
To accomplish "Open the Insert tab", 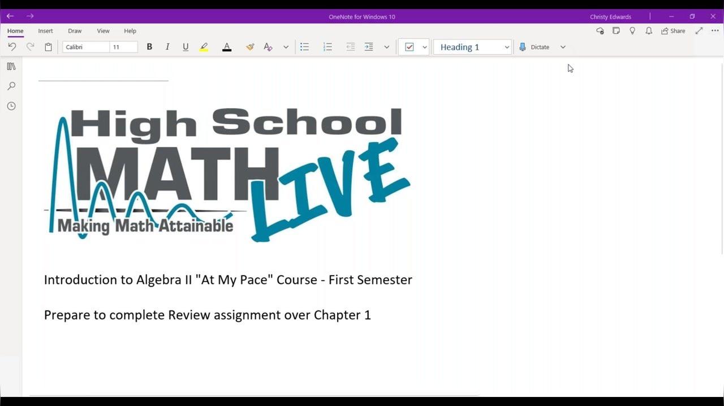I will pyautogui.click(x=46, y=31).
